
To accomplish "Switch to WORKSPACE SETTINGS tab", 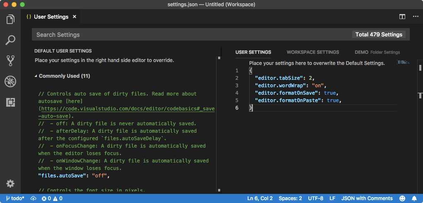I will pyautogui.click(x=312, y=52).
